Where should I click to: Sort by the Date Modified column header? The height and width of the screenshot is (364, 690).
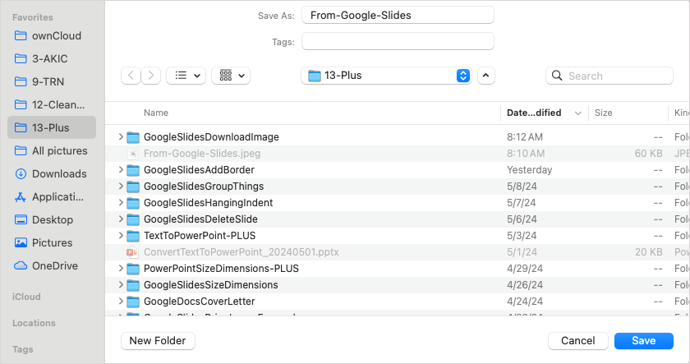tap(544, 113)
